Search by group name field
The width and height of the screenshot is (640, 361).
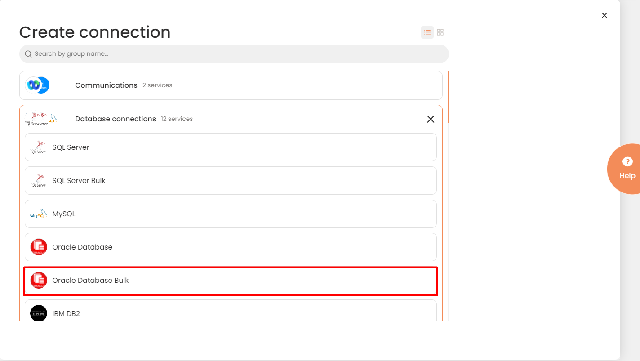point(234,54)
